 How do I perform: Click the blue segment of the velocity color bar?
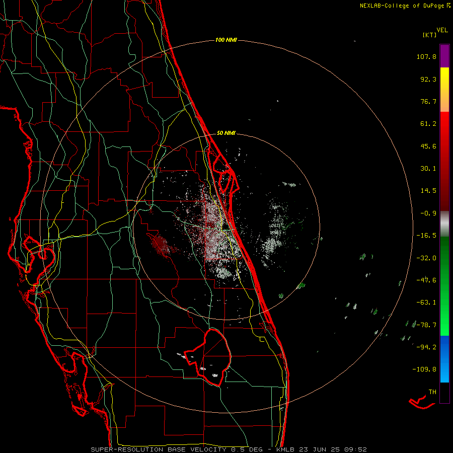coord(444,359)
